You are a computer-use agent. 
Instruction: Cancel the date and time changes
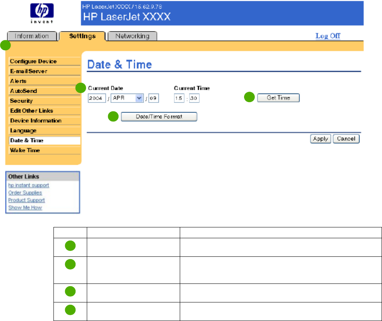pos(346,139)
